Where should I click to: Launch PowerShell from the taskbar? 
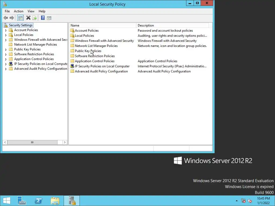(38, 201)
